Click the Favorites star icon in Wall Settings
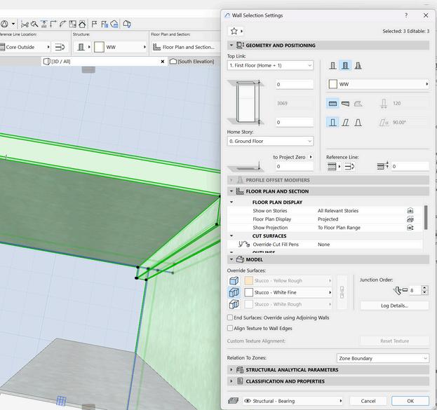 pos(234,31)
